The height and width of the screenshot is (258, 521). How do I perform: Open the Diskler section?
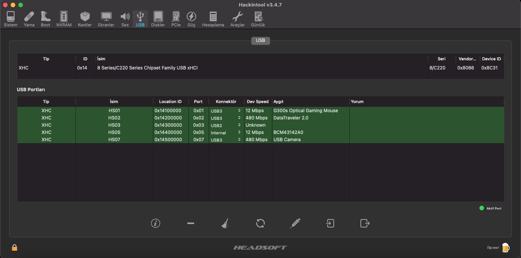[x=158, y=19]
